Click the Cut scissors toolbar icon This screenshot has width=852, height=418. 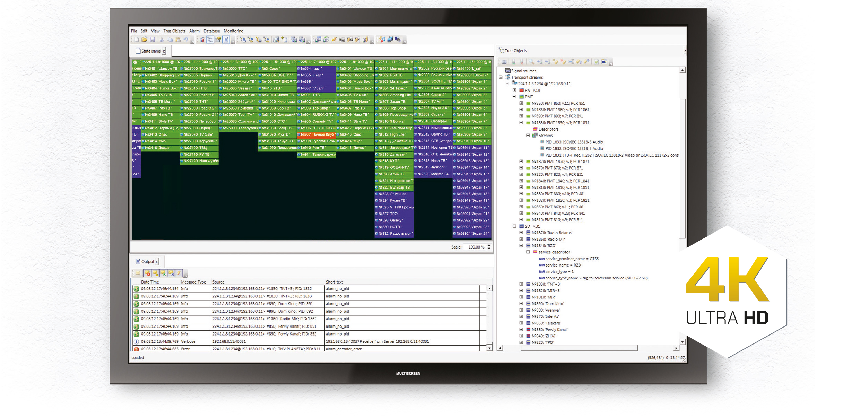(162, 40)
